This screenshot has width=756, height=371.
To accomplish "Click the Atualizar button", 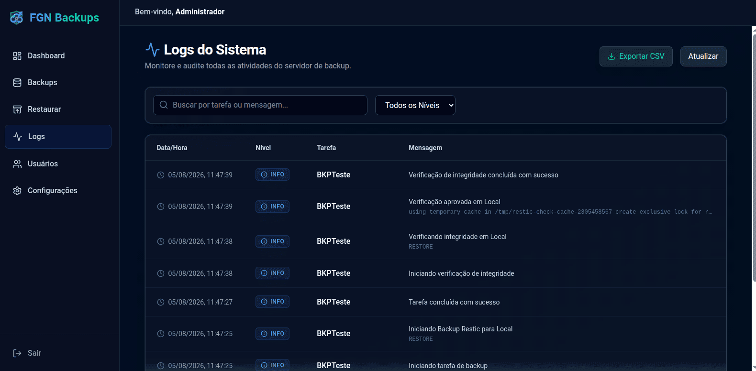I will [703, 56].
